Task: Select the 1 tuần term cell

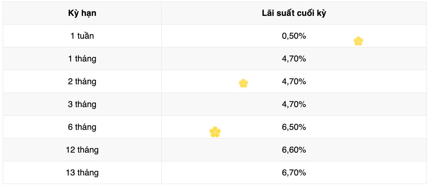Action: click(82, 36)
